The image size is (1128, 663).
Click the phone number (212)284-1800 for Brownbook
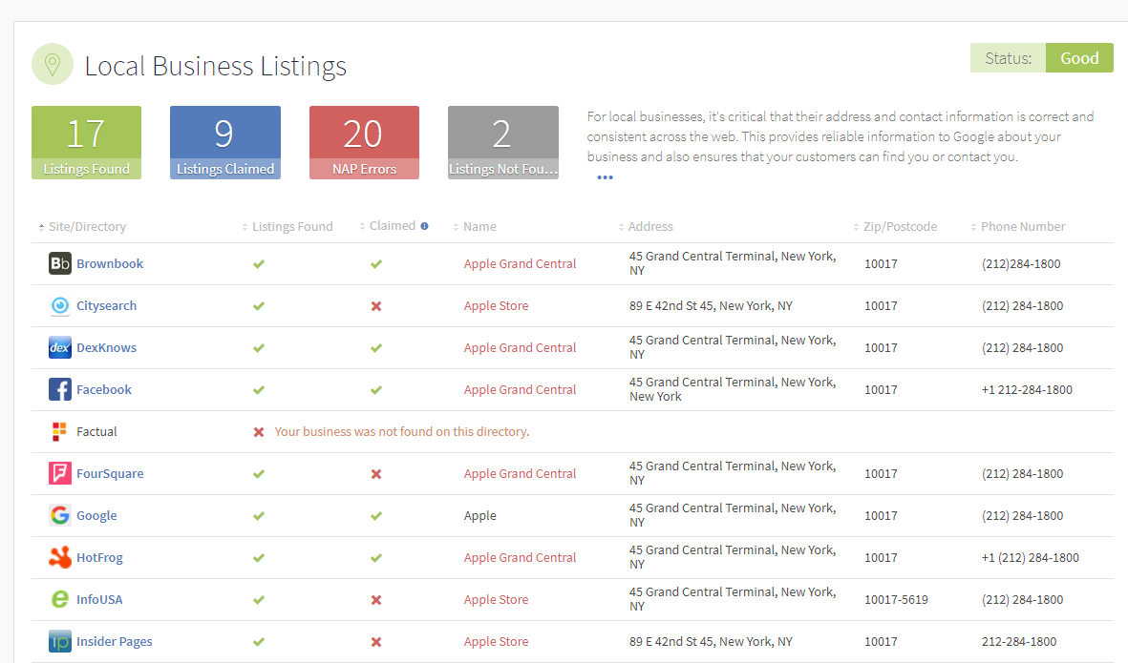(x=1021, y=264)
